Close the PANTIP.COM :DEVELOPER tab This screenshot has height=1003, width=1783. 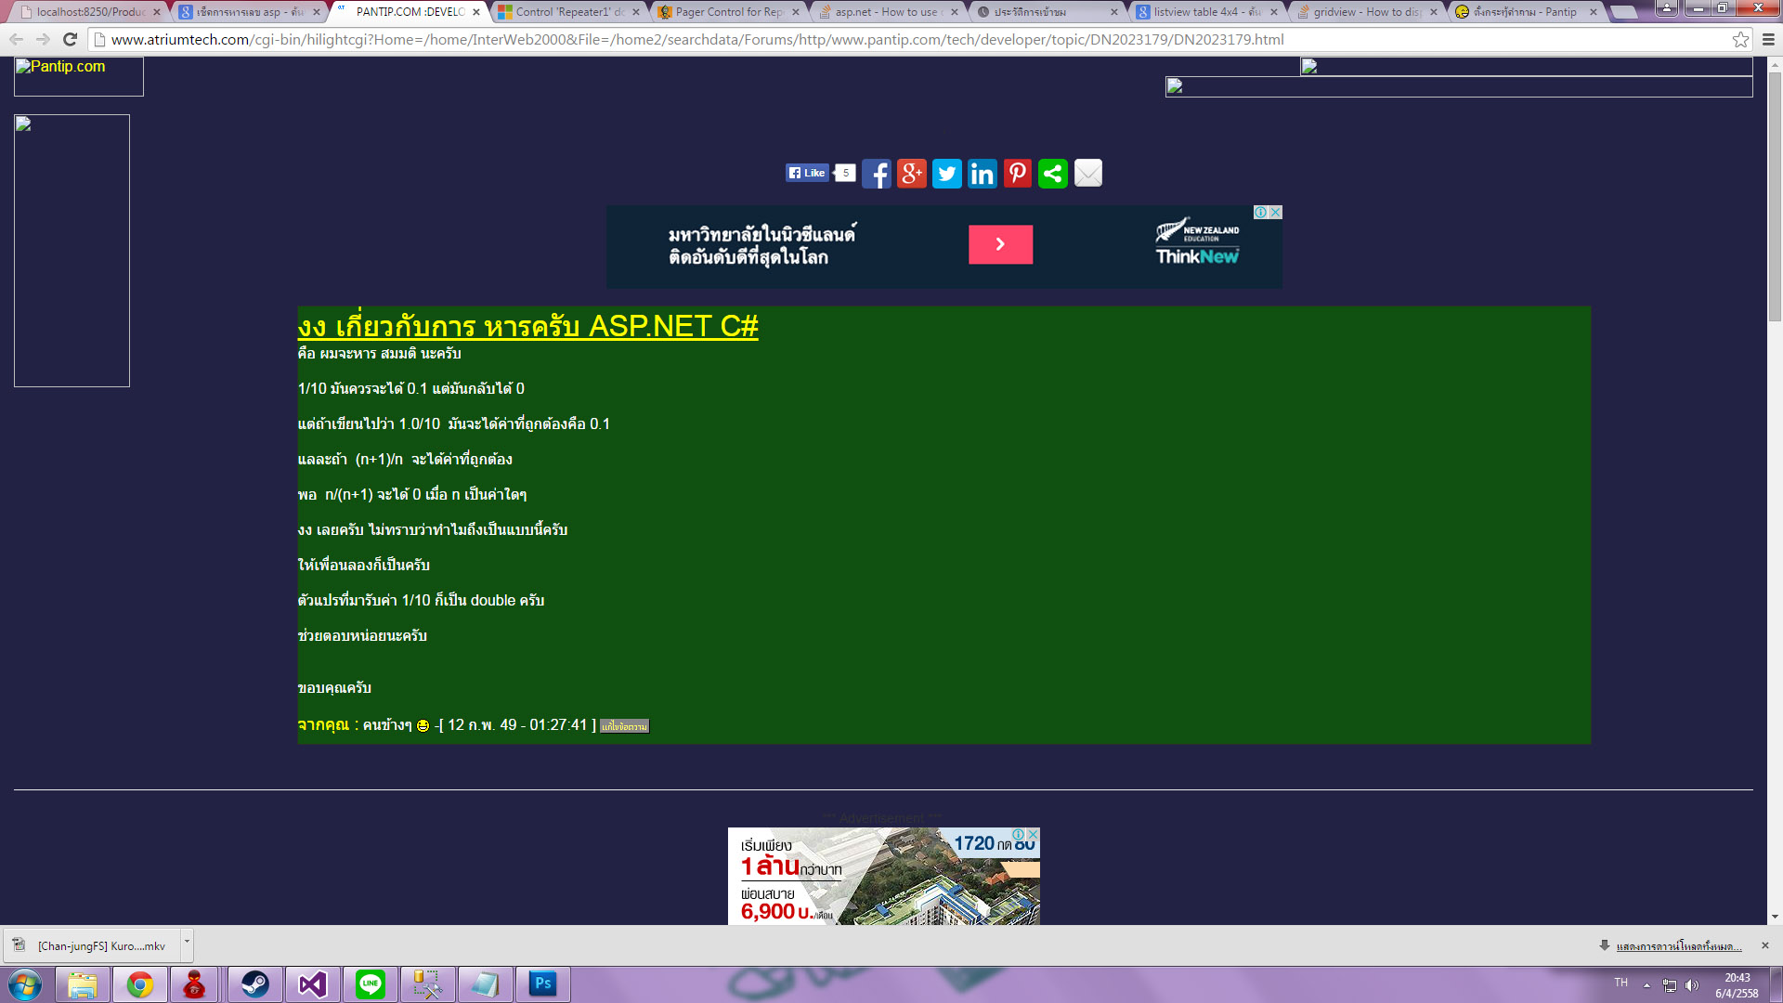point(476,12)
